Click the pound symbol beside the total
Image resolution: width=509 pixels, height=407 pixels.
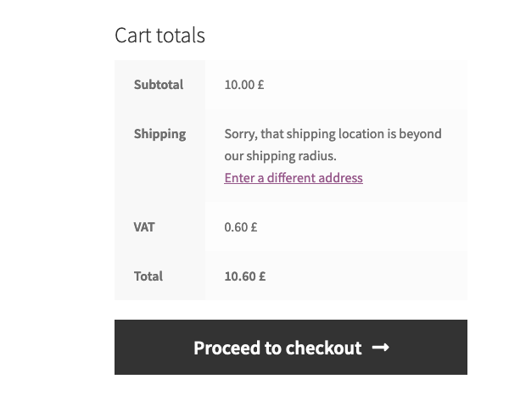click(262, 276)
